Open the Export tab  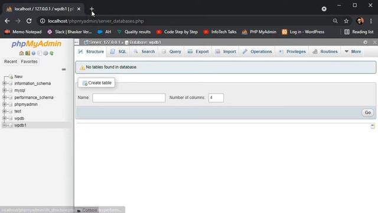pyautogui.click(x=198, y=51)
